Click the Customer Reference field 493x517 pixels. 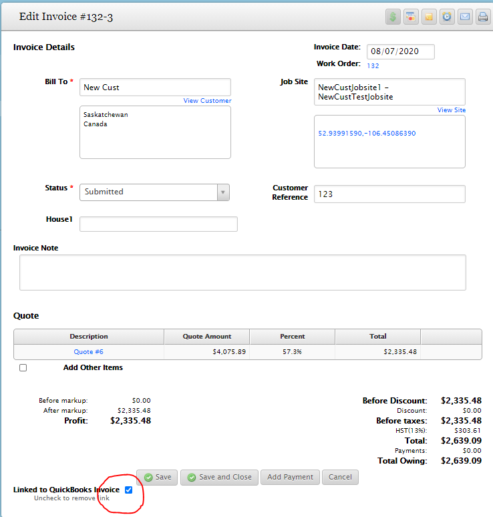coord(389,194)
